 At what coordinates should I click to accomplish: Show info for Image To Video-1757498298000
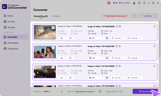(x=120, y=27)
